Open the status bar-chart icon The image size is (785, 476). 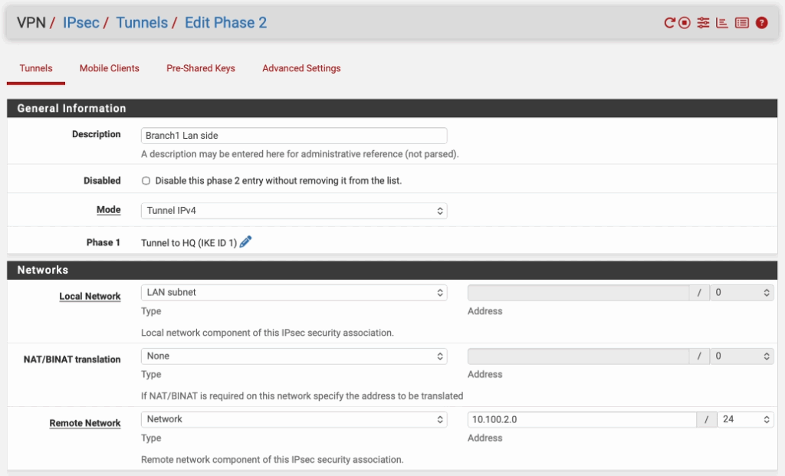click(x=721, y=23)
